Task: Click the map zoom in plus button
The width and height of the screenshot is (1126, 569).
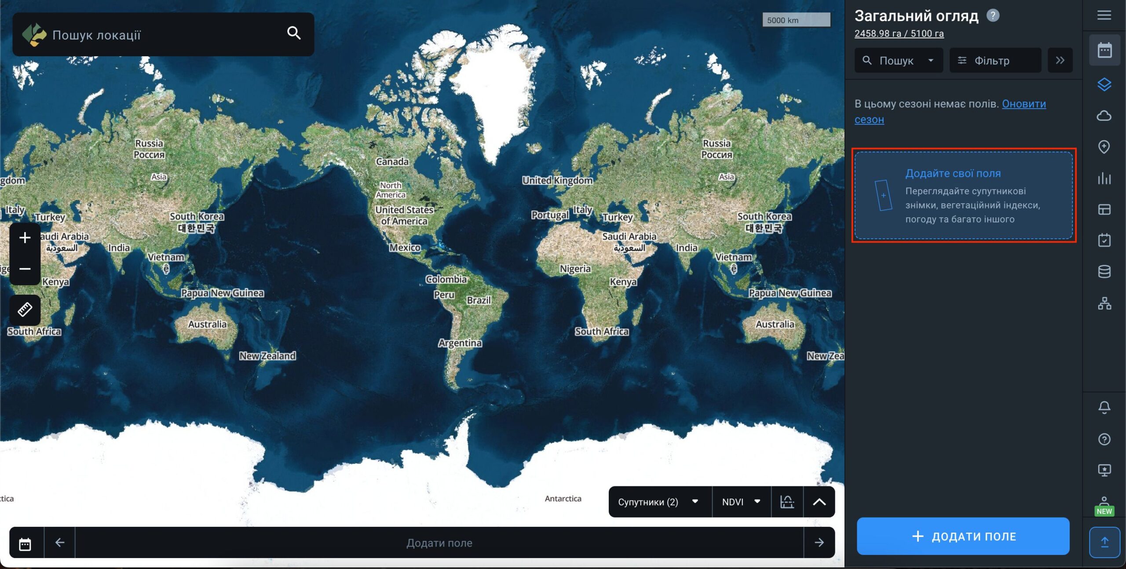Action: tap(25, 238)
